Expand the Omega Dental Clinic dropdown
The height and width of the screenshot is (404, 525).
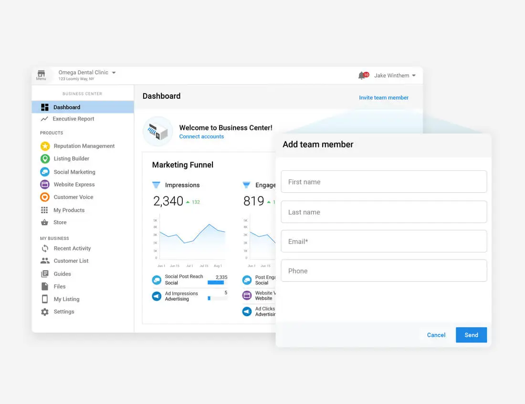[x=114, y=73]
